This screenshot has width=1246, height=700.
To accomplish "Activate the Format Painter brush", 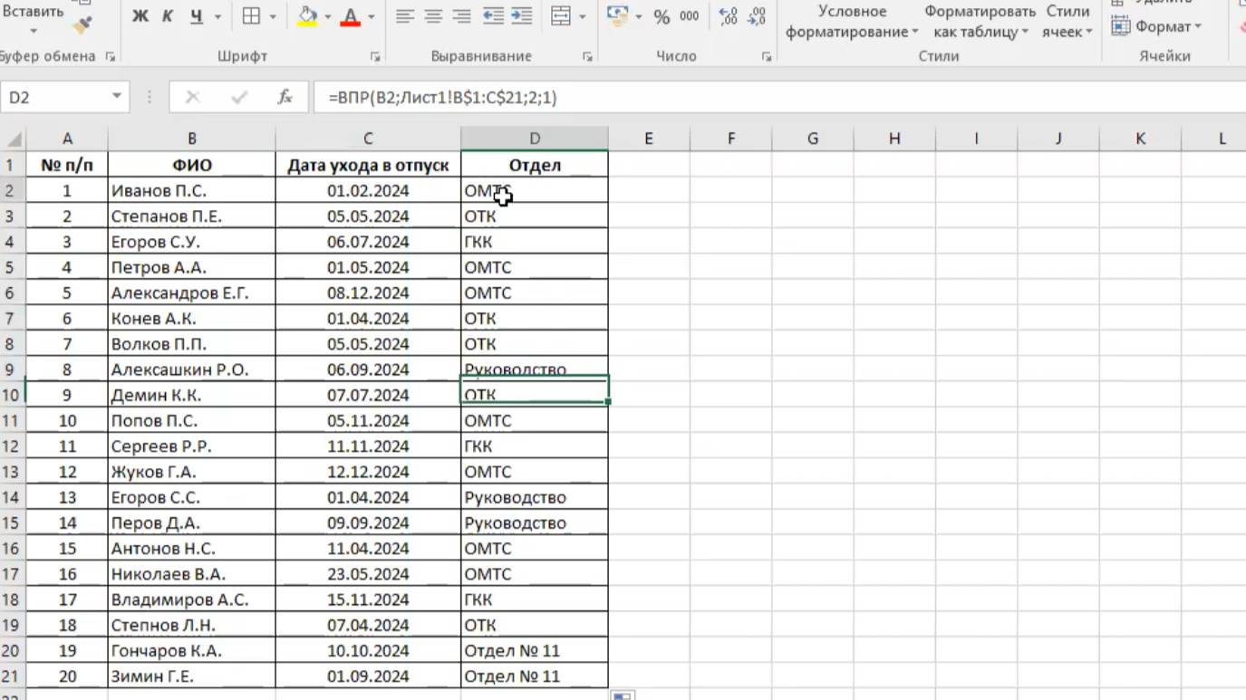I will pos(82,24).
